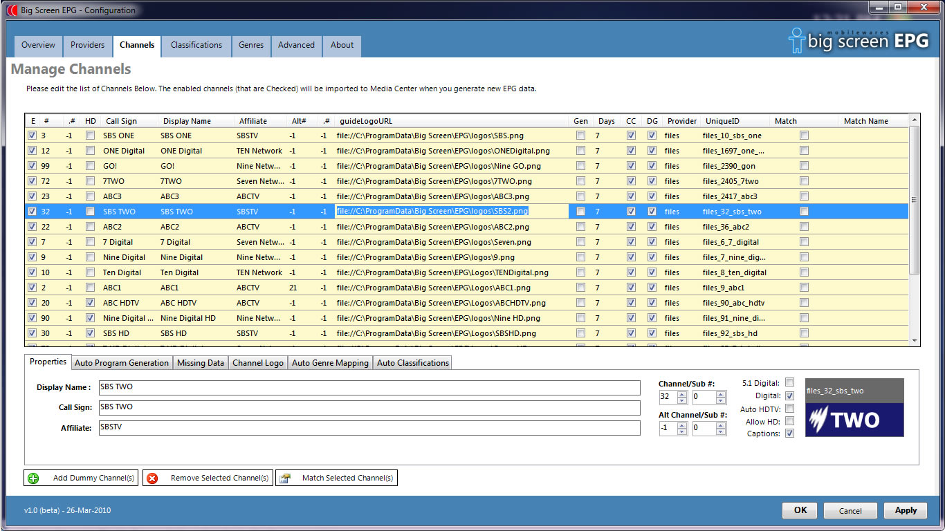Open the Auto Classifications tab
The image size is (945, 531).
click(413, 363)
